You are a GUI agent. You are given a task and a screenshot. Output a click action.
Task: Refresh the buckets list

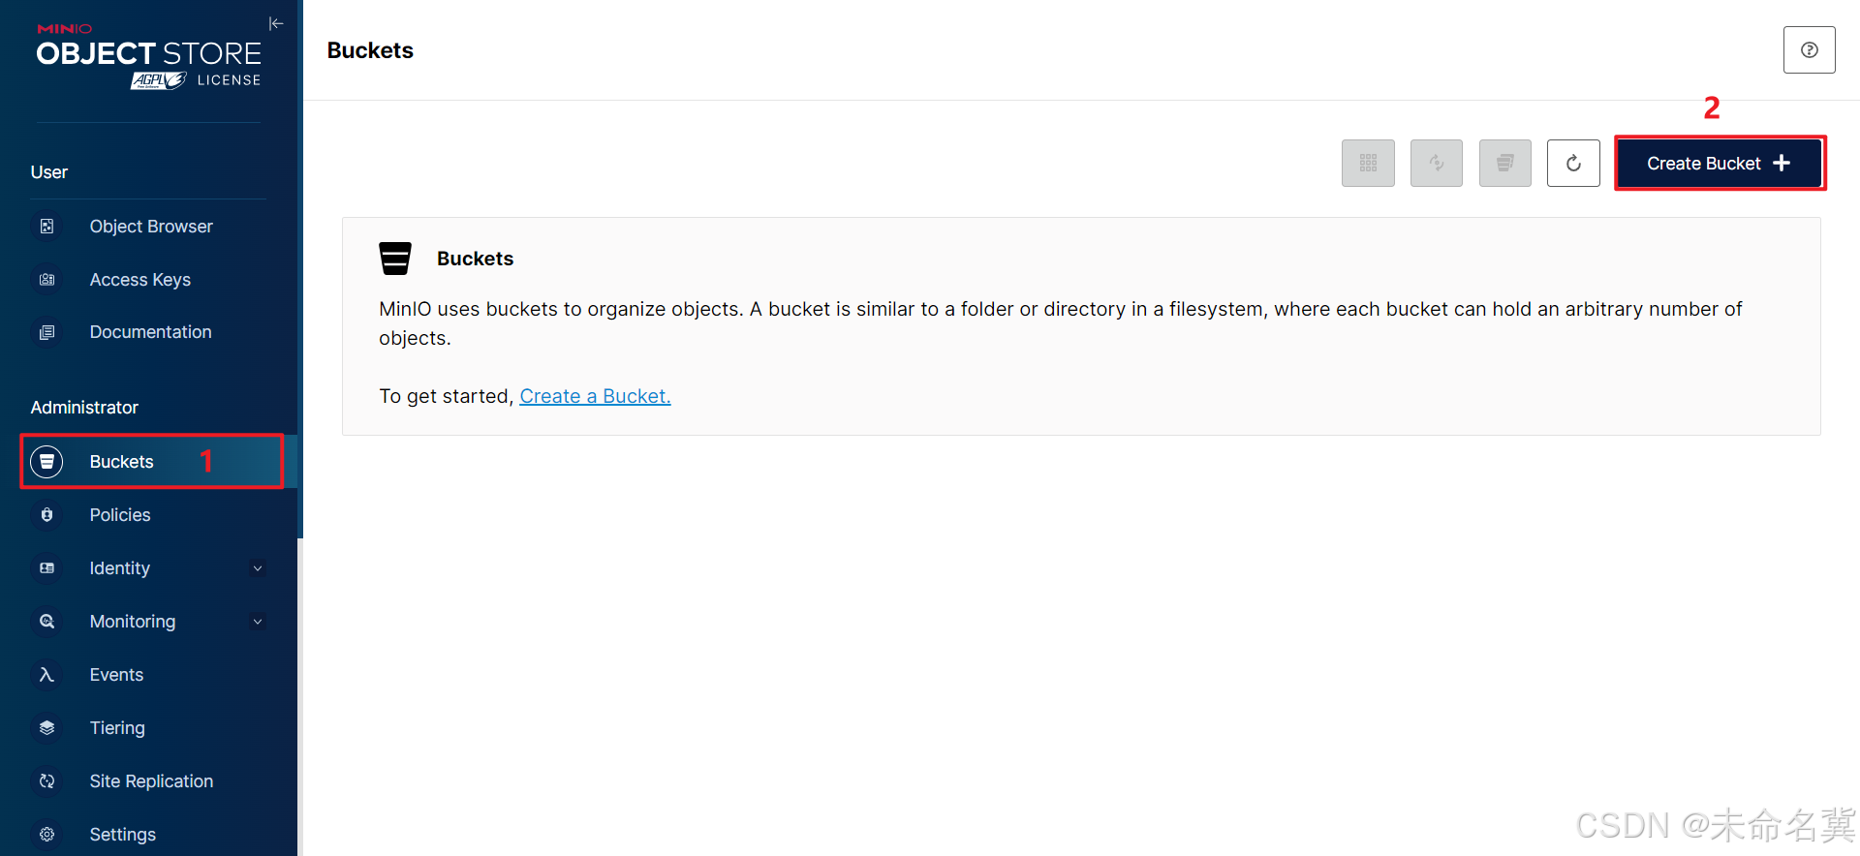pyautogui.click(x=1573, y=164)
